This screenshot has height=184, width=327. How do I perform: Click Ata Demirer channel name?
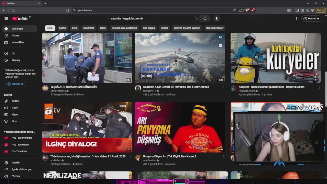point(149,160)
